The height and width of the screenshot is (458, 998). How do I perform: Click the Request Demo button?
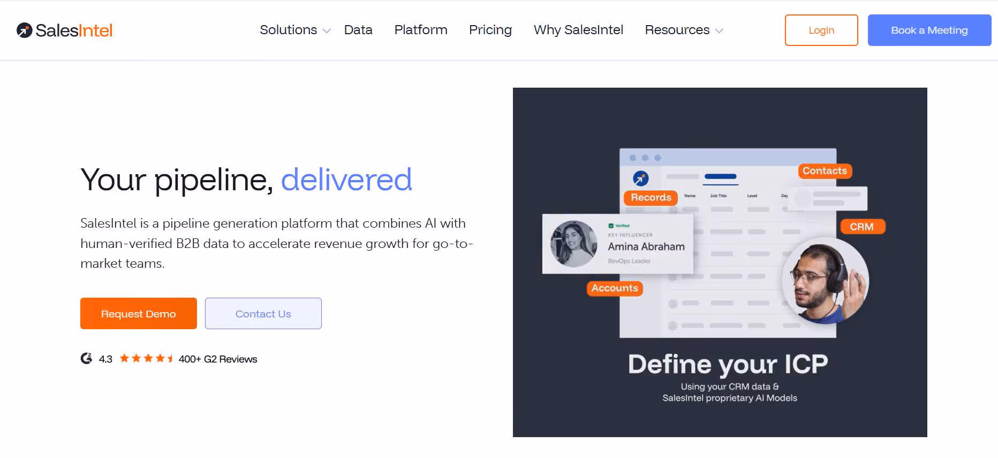tap(139, 314)
